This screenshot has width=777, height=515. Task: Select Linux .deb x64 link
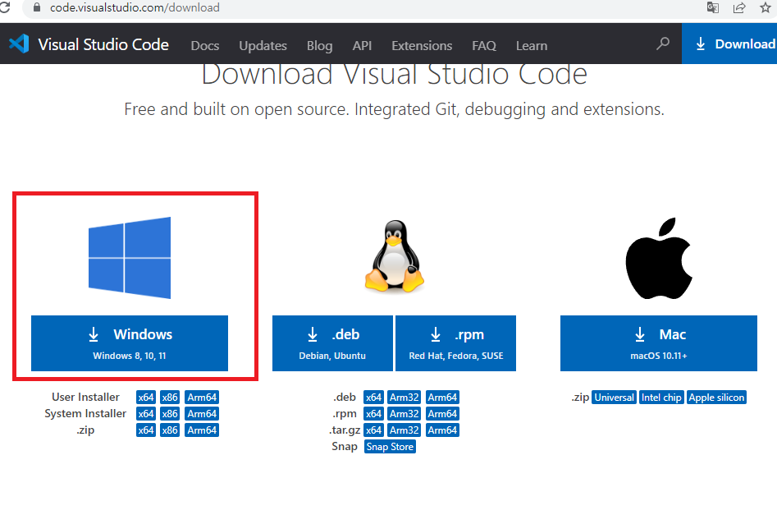(373, 398)
